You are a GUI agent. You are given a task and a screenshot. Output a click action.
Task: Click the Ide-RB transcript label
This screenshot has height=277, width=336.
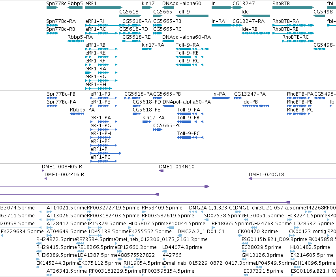coord(250,29)
